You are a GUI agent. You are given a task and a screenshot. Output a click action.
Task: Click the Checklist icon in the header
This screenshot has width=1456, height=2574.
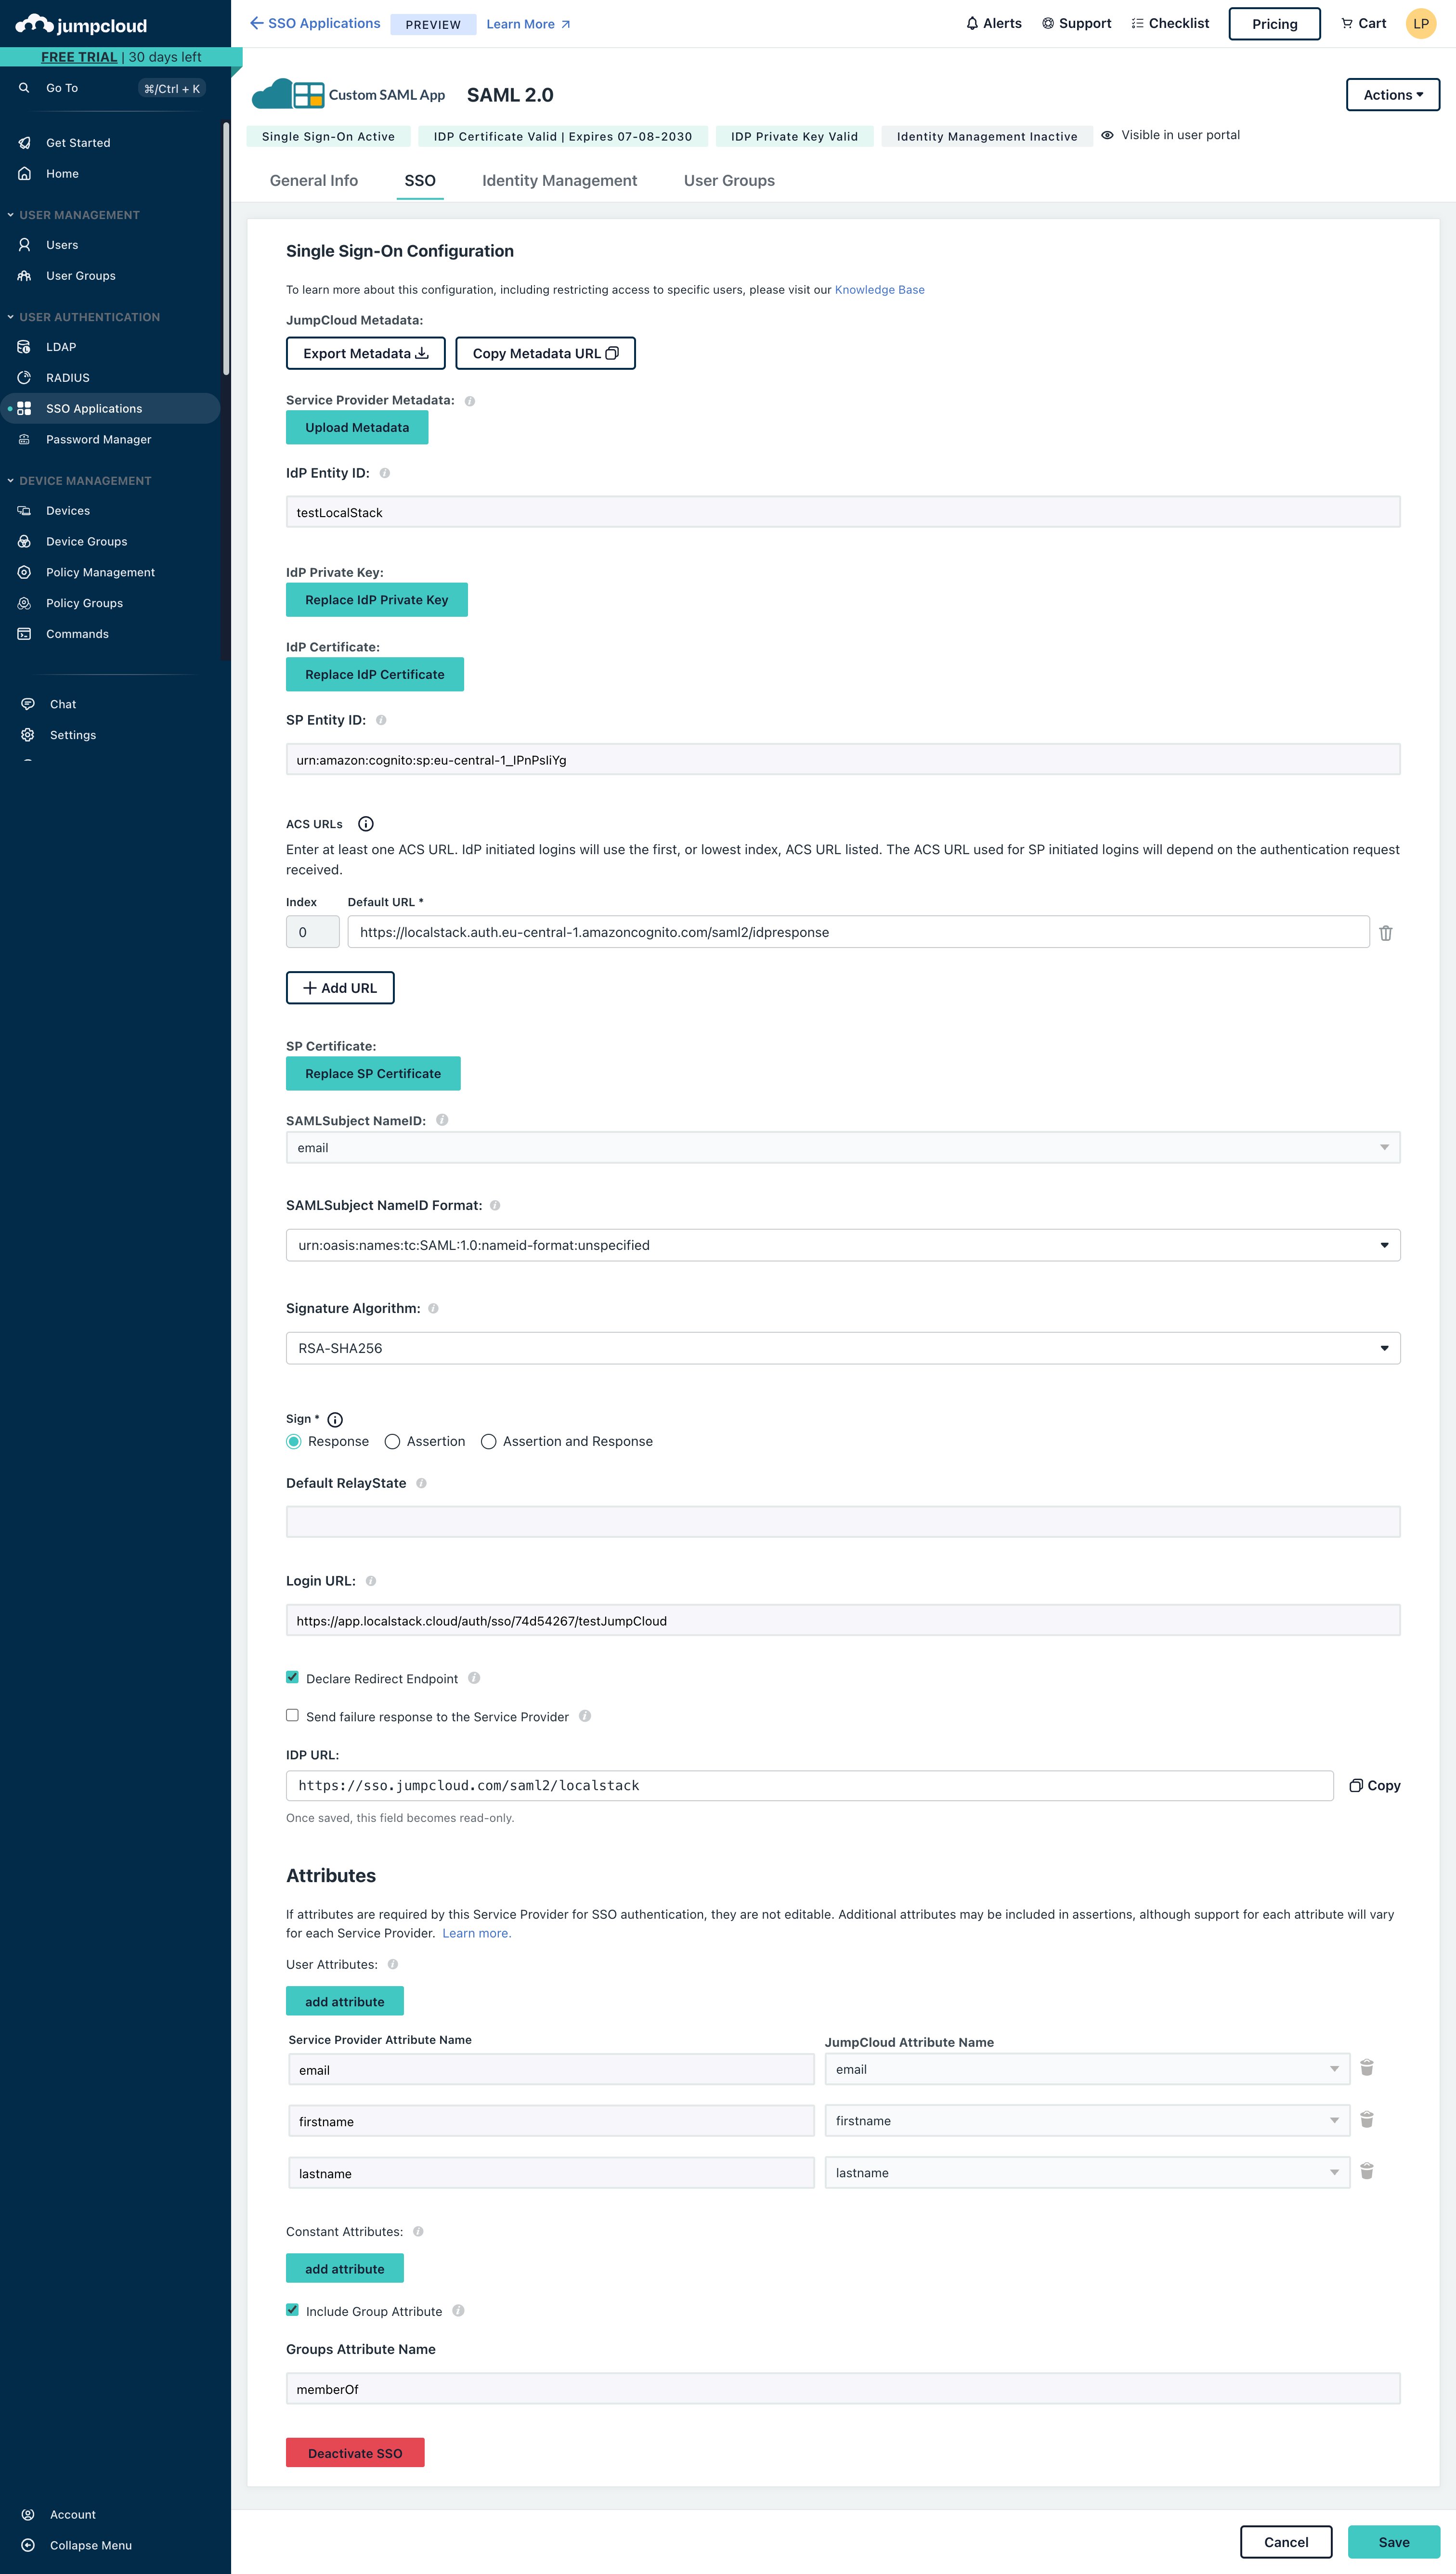(1136, 23)
